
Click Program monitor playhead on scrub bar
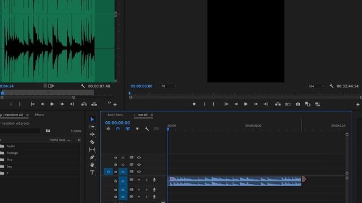click(x=130, y=93)
